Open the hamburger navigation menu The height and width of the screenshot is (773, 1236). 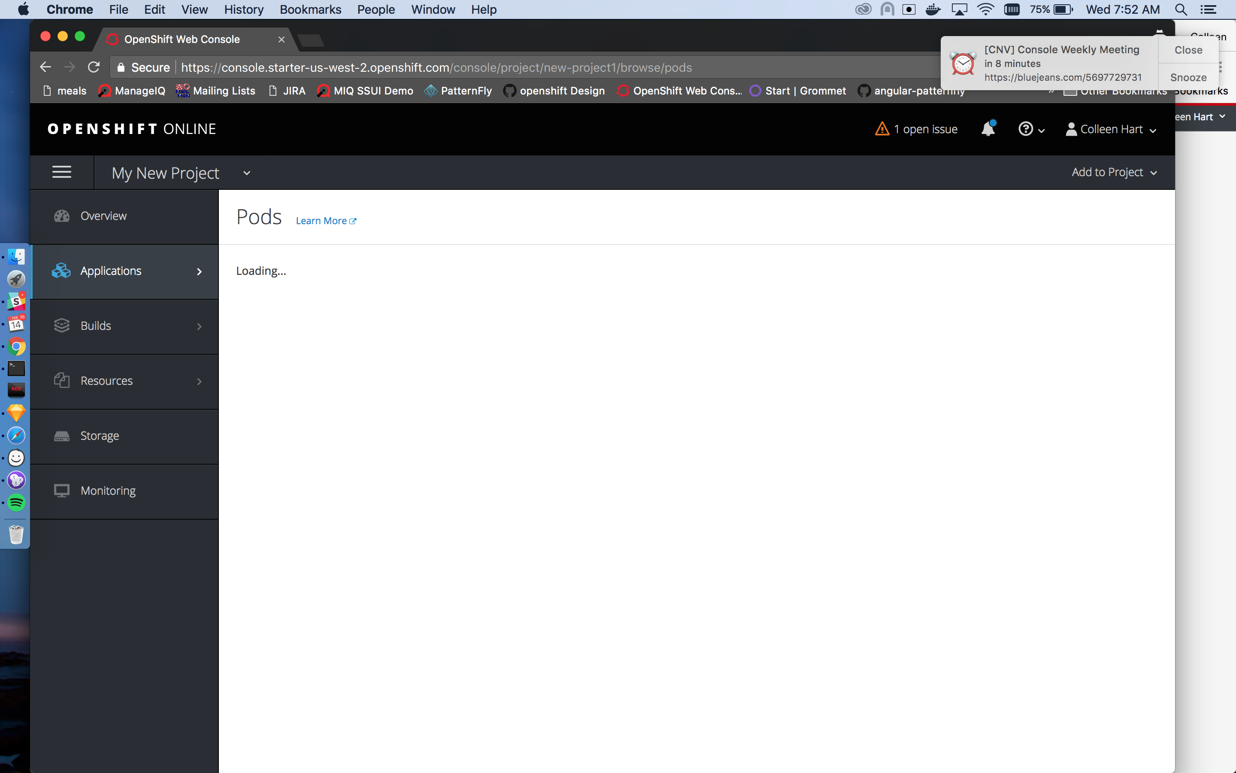pos(61,172)
